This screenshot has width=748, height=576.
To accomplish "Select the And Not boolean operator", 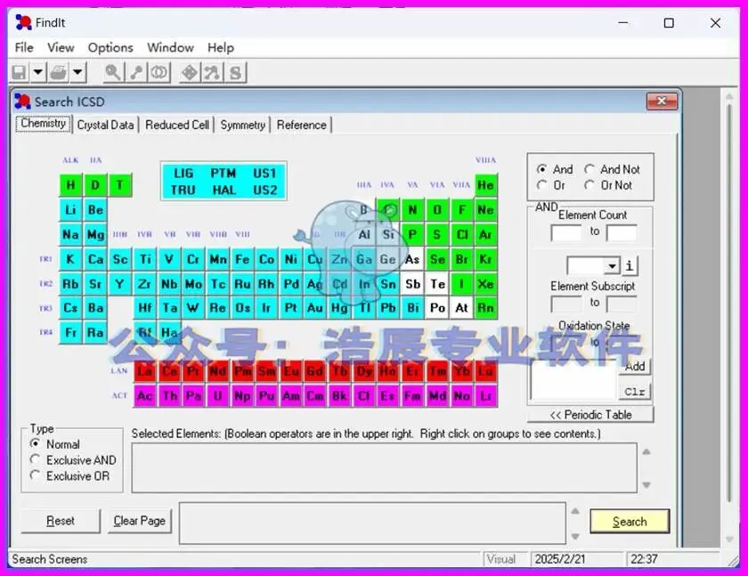I will click(612, 169).
